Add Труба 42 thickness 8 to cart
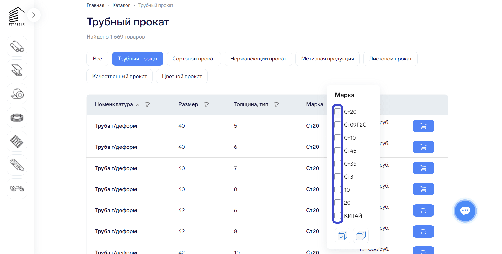This screenshot has height=254, width=502. coord(423,232)
